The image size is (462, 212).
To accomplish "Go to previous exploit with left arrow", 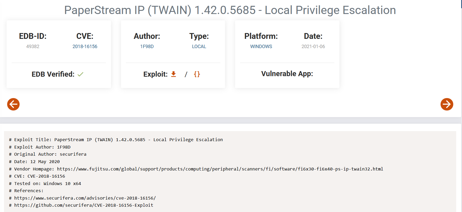I will (x=13, y=104).
